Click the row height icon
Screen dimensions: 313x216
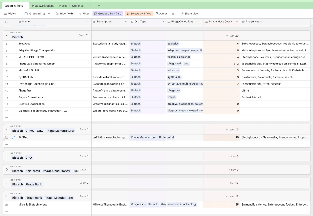pos(174,14)
